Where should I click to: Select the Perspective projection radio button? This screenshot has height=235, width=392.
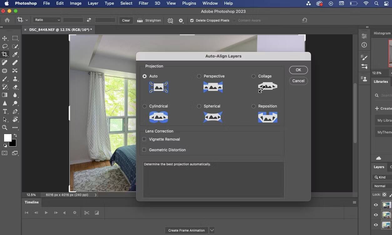click(199, 76)
